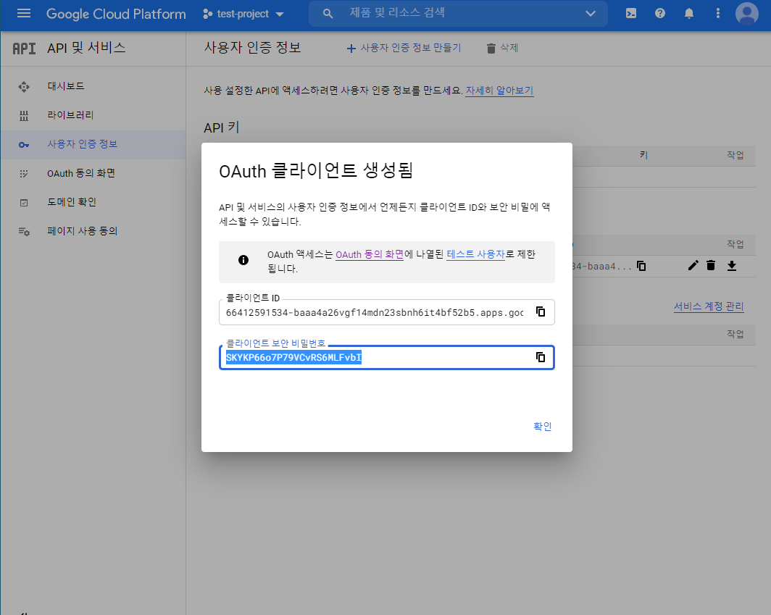Click the OAuth consent screen sidebar icon
The width and height of the screenshot is (771, 615).
pos(24,174)
